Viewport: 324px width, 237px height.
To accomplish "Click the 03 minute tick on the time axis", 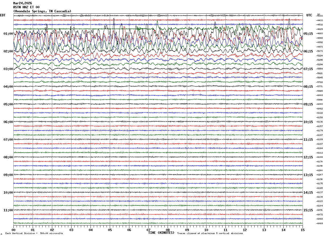I will click(71, 230).
